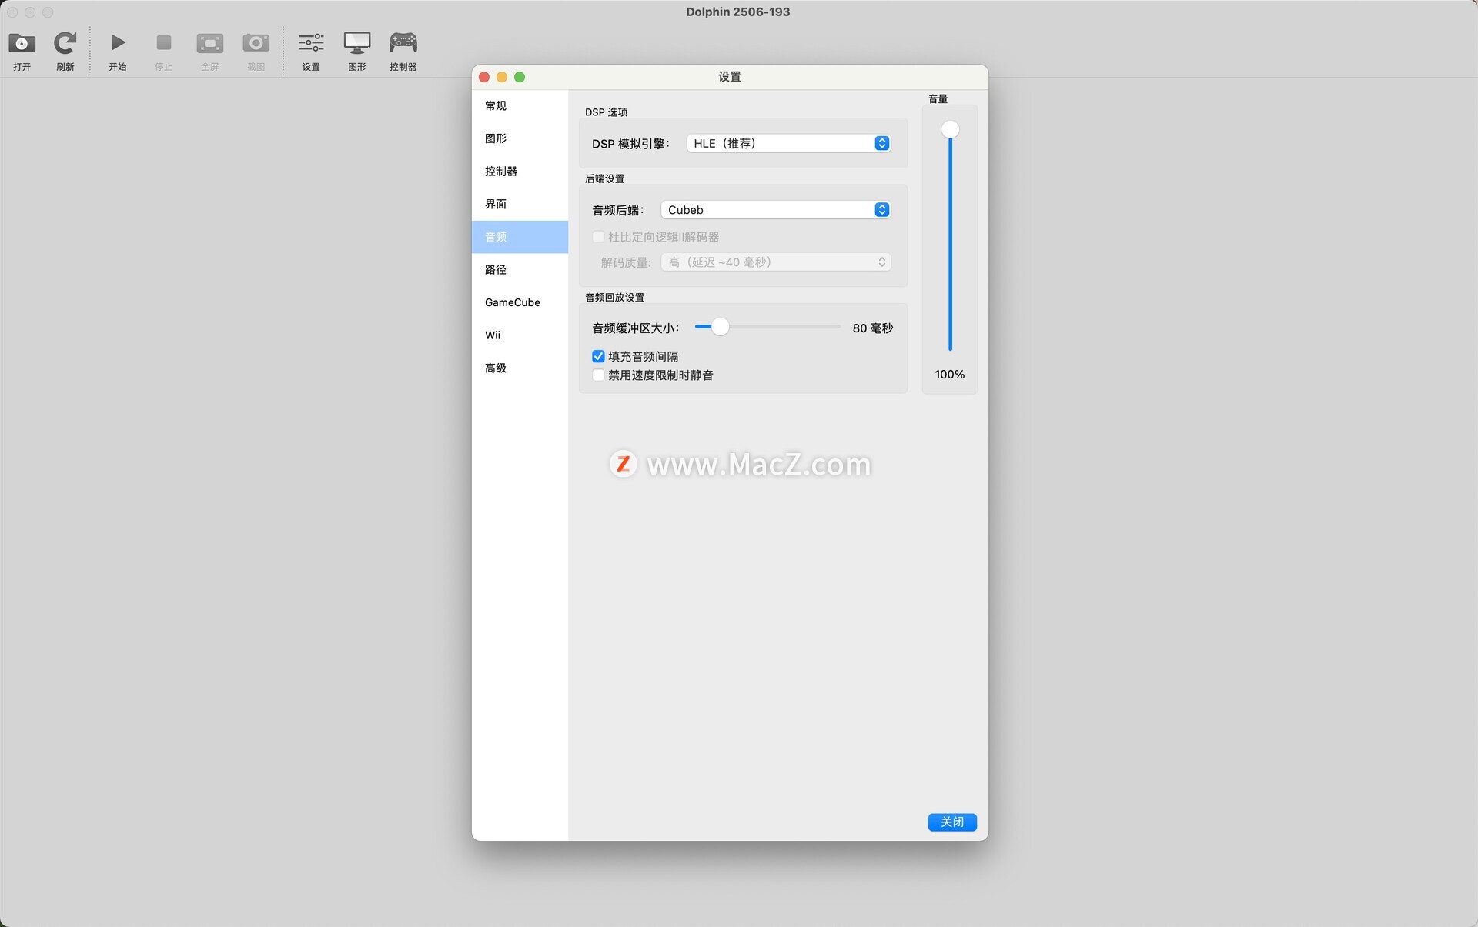
Task: Open the 高级 (Advanced) tab
Action: [520, 368]
